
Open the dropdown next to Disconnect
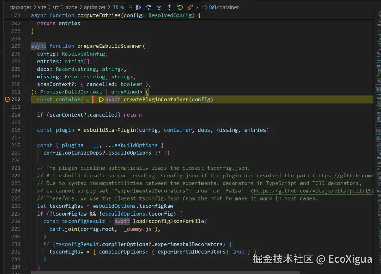(x=197, y=8)
